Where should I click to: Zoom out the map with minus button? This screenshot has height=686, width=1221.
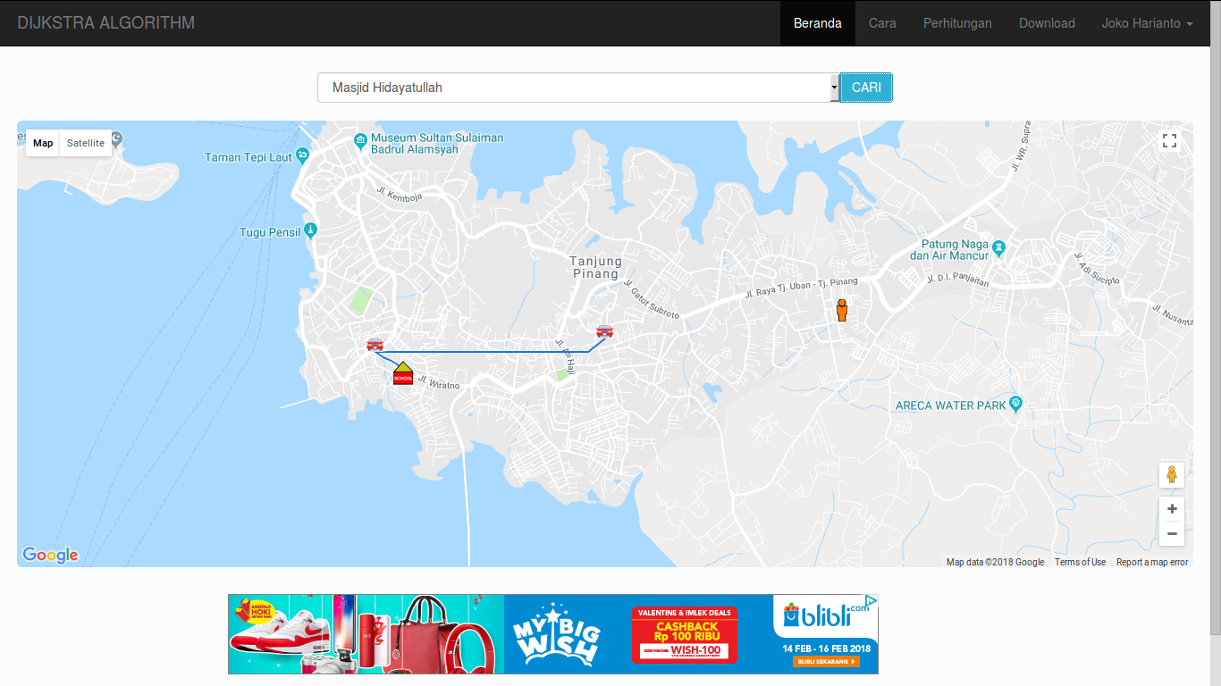1171,533
